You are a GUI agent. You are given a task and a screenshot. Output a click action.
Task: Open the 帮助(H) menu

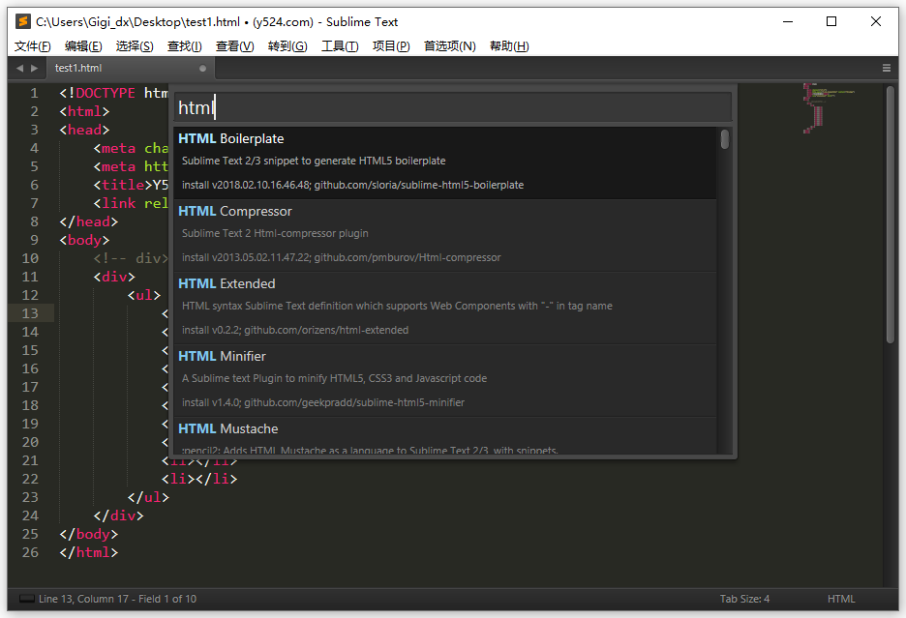point(509,46)
